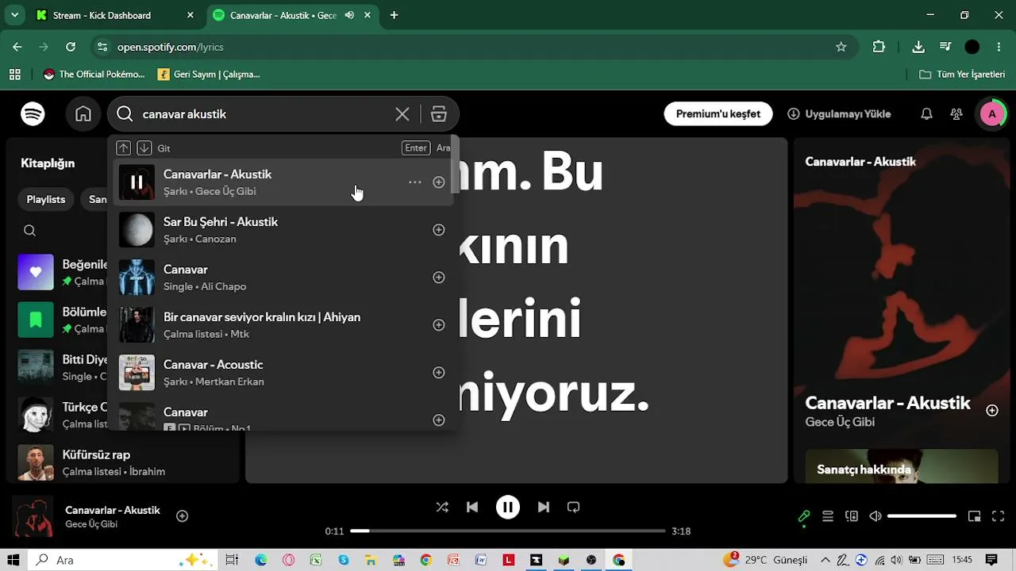Open the green bookmark Bölümler thumbnail
This screenshot has width=1016, height=571.
(x=36, y=320)
